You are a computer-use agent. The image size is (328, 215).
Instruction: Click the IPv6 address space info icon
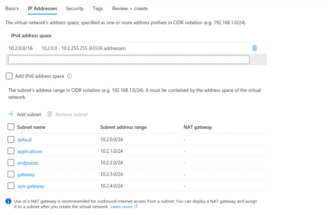[x=69, y=76]
